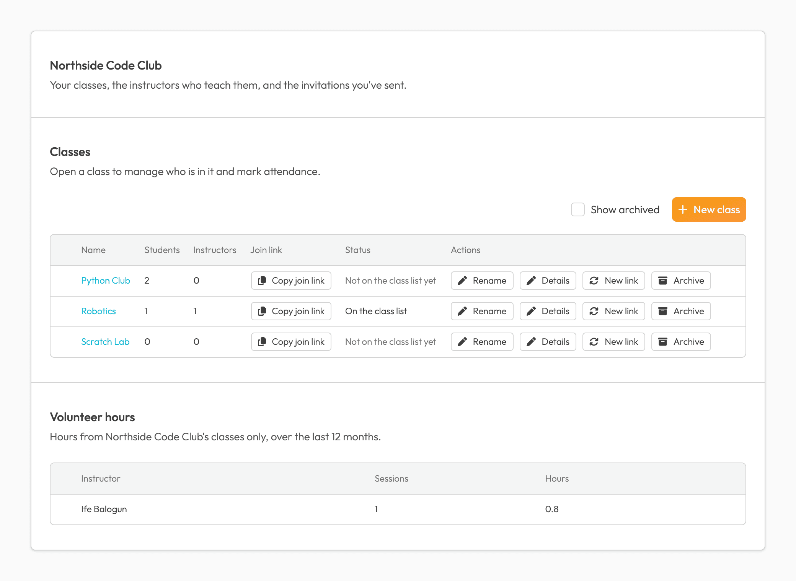Click the Archive label for Scratch Lab

click(689, 342)
